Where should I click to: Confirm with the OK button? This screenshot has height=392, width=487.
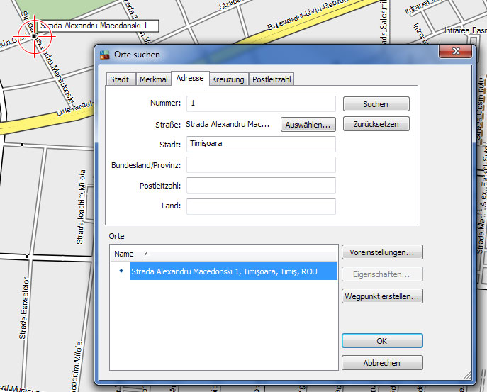[382, 341]
